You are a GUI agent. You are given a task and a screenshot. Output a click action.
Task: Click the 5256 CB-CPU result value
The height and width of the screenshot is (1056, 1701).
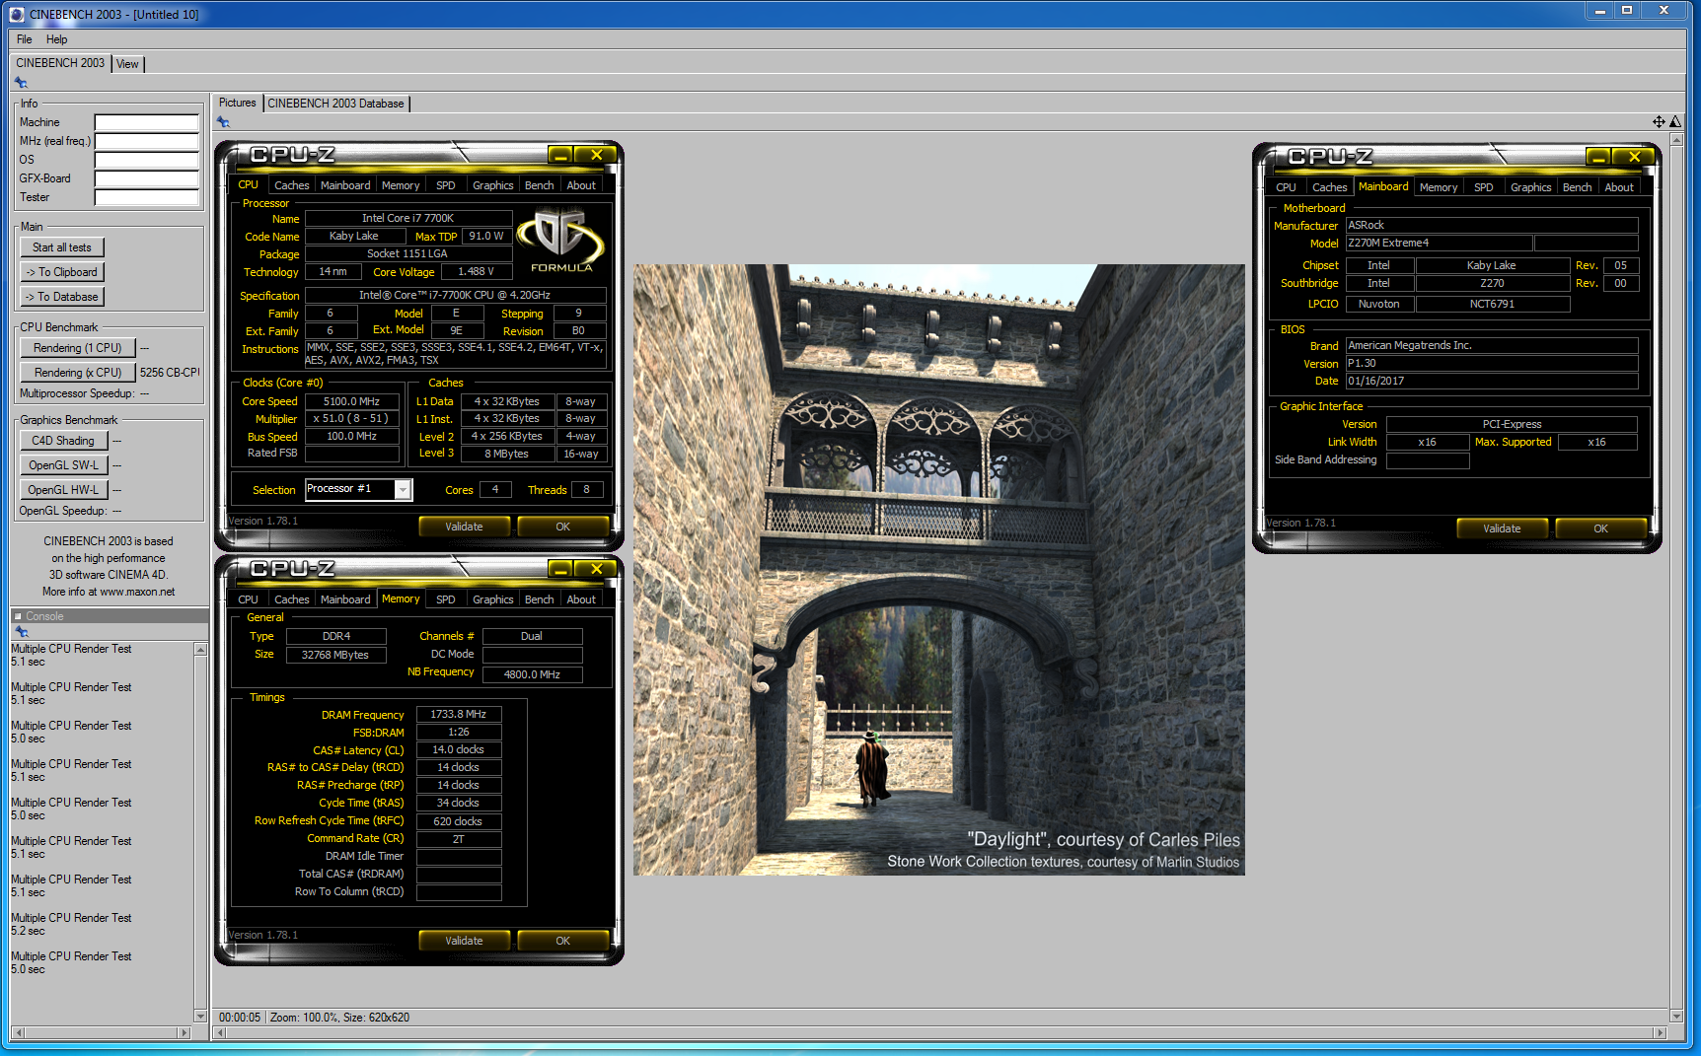click(169, 373)
